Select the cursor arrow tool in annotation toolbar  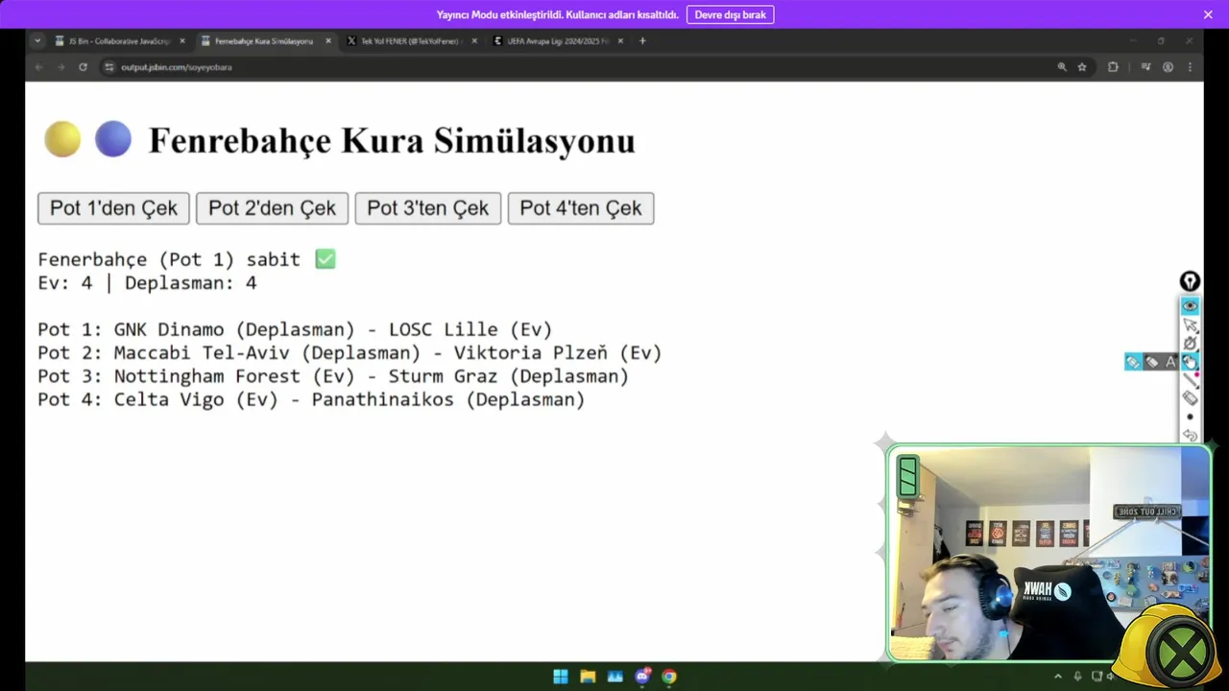click(x=1191, y=325)
